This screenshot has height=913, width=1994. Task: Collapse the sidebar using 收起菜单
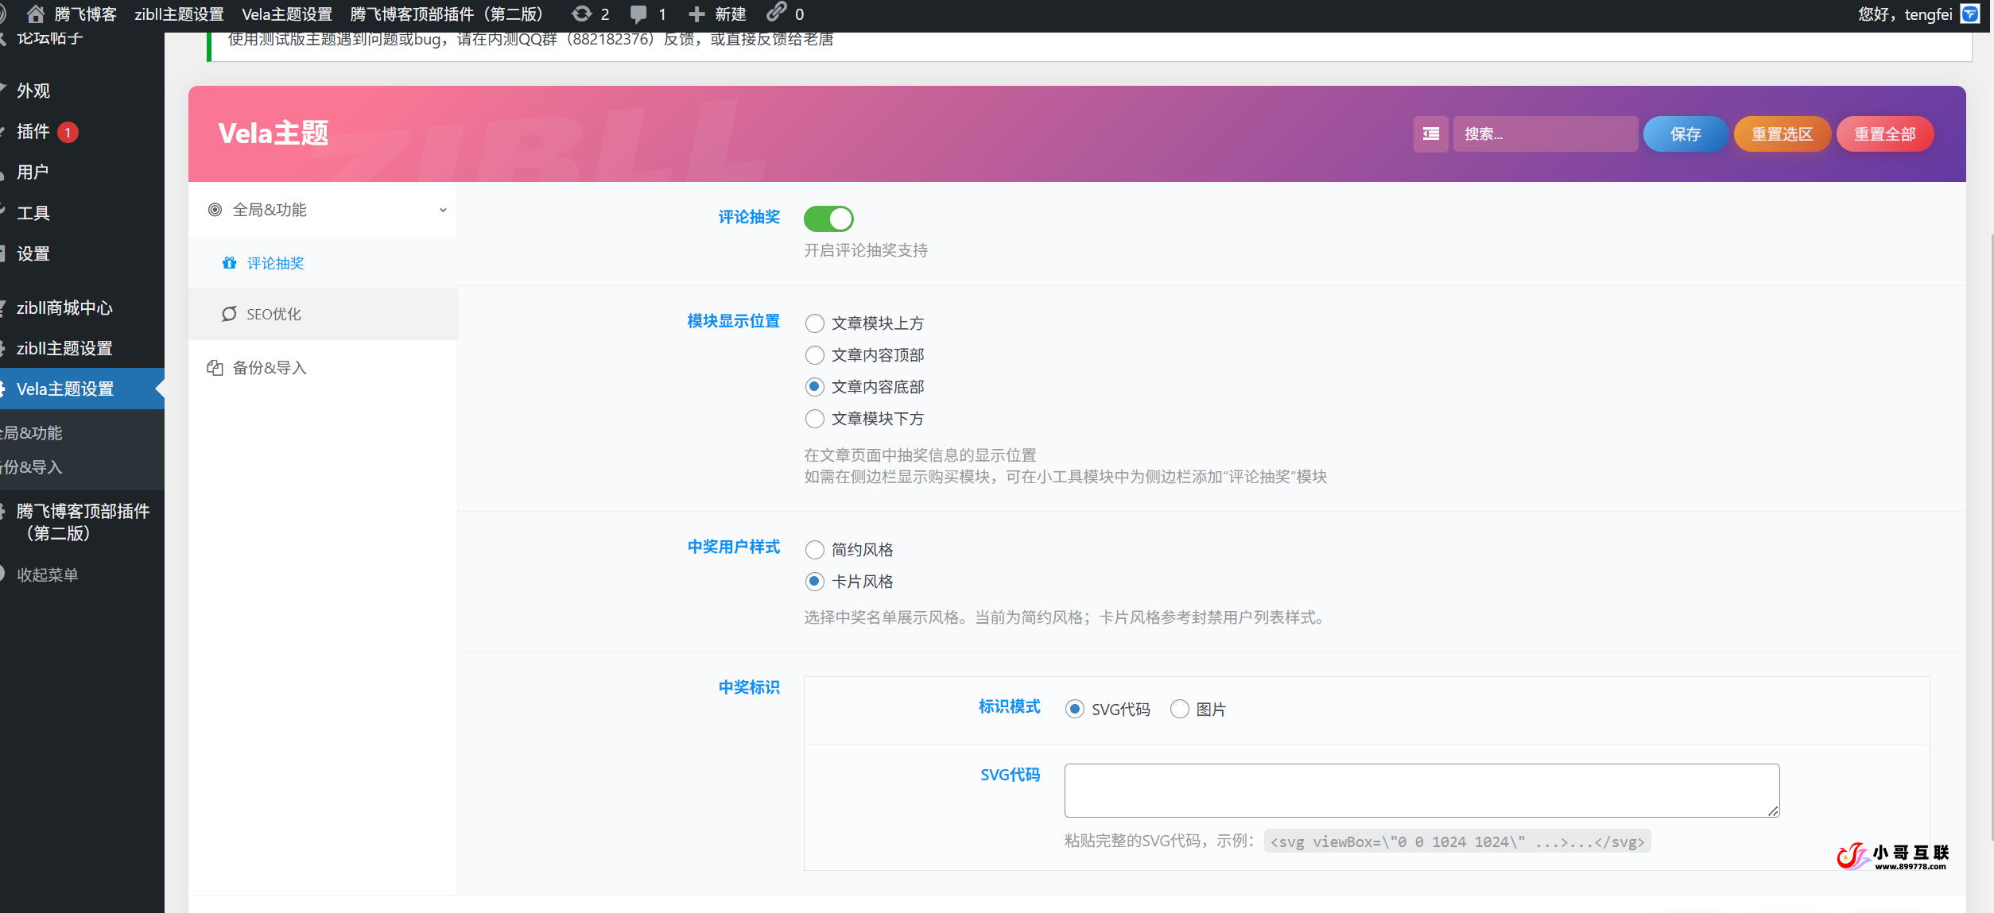coord(46,574)
